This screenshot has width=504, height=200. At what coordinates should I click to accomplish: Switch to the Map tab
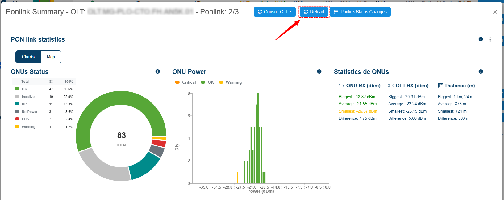coord(51,57)
